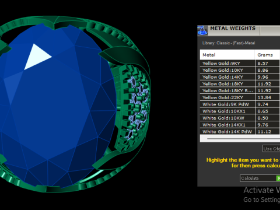This screenshot has height=210, width=280.
Task: Select the Yellow Gold:18KY row
Action: point(240,83)
